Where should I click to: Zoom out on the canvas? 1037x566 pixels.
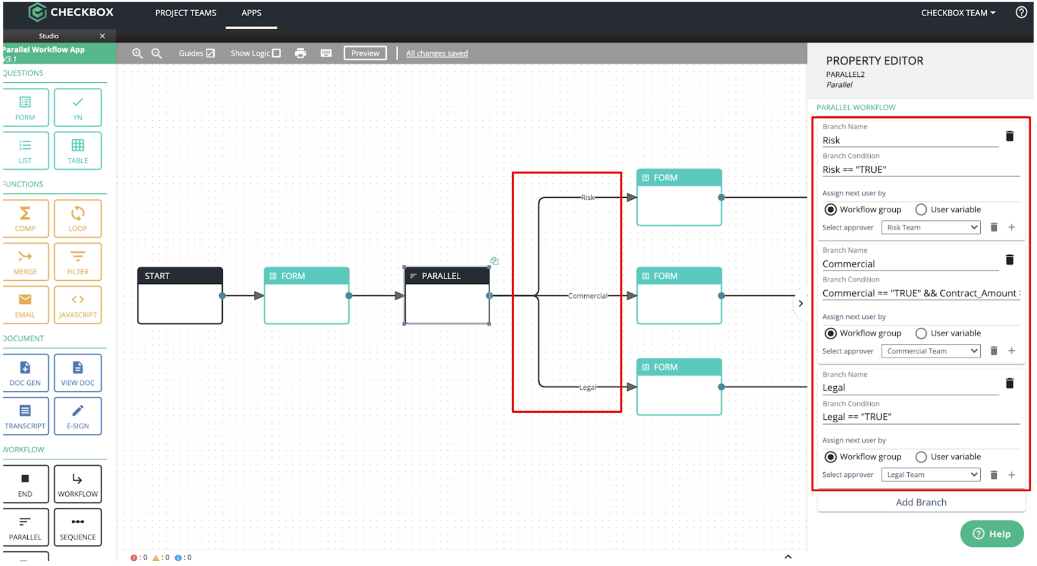tap(157, 53)
